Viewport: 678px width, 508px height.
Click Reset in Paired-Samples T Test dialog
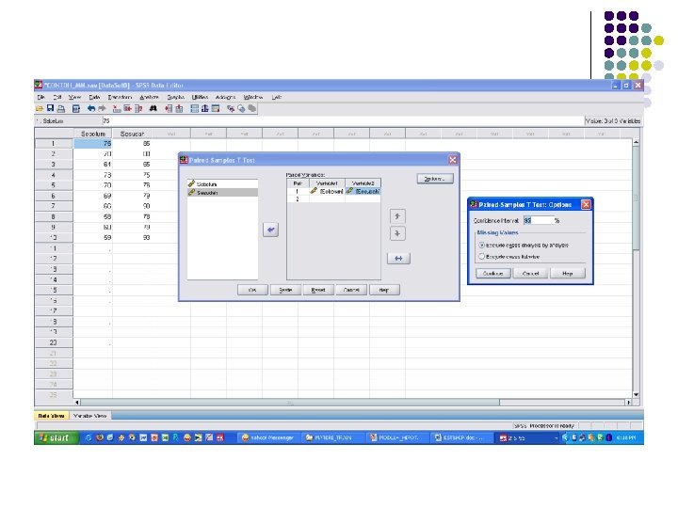point(318,290)
